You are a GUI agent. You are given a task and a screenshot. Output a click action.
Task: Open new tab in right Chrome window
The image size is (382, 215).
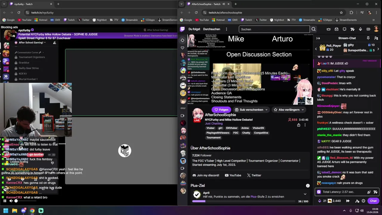235,4
